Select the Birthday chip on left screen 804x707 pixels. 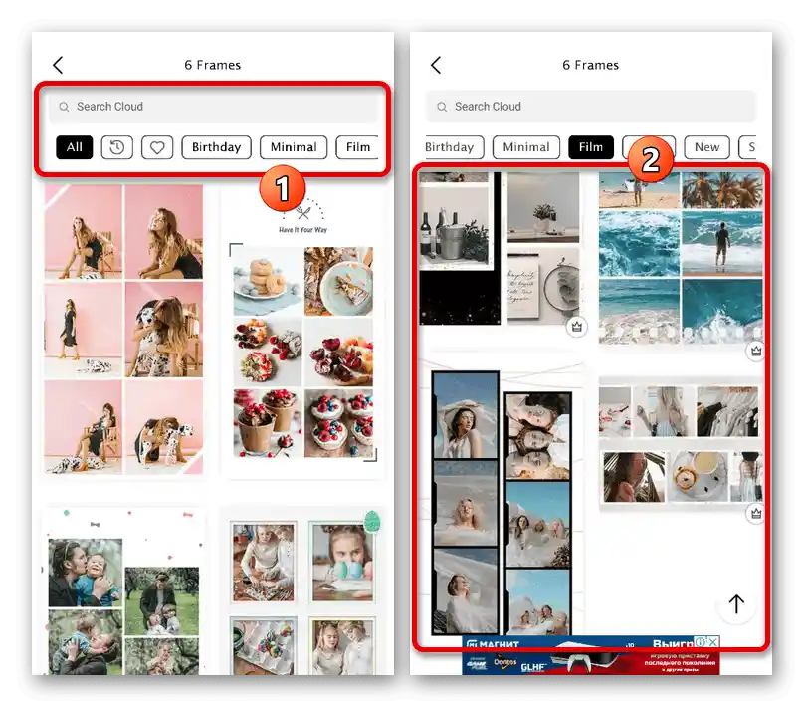point(216,147)
